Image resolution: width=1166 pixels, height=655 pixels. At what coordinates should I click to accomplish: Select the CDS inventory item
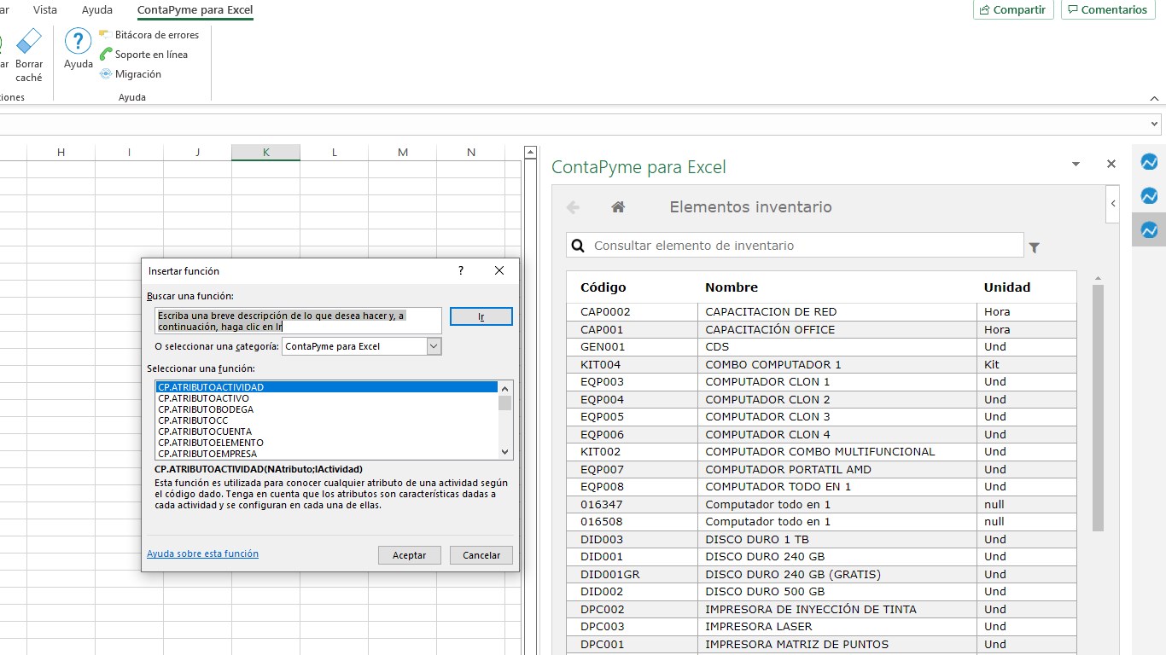(821, 347)
